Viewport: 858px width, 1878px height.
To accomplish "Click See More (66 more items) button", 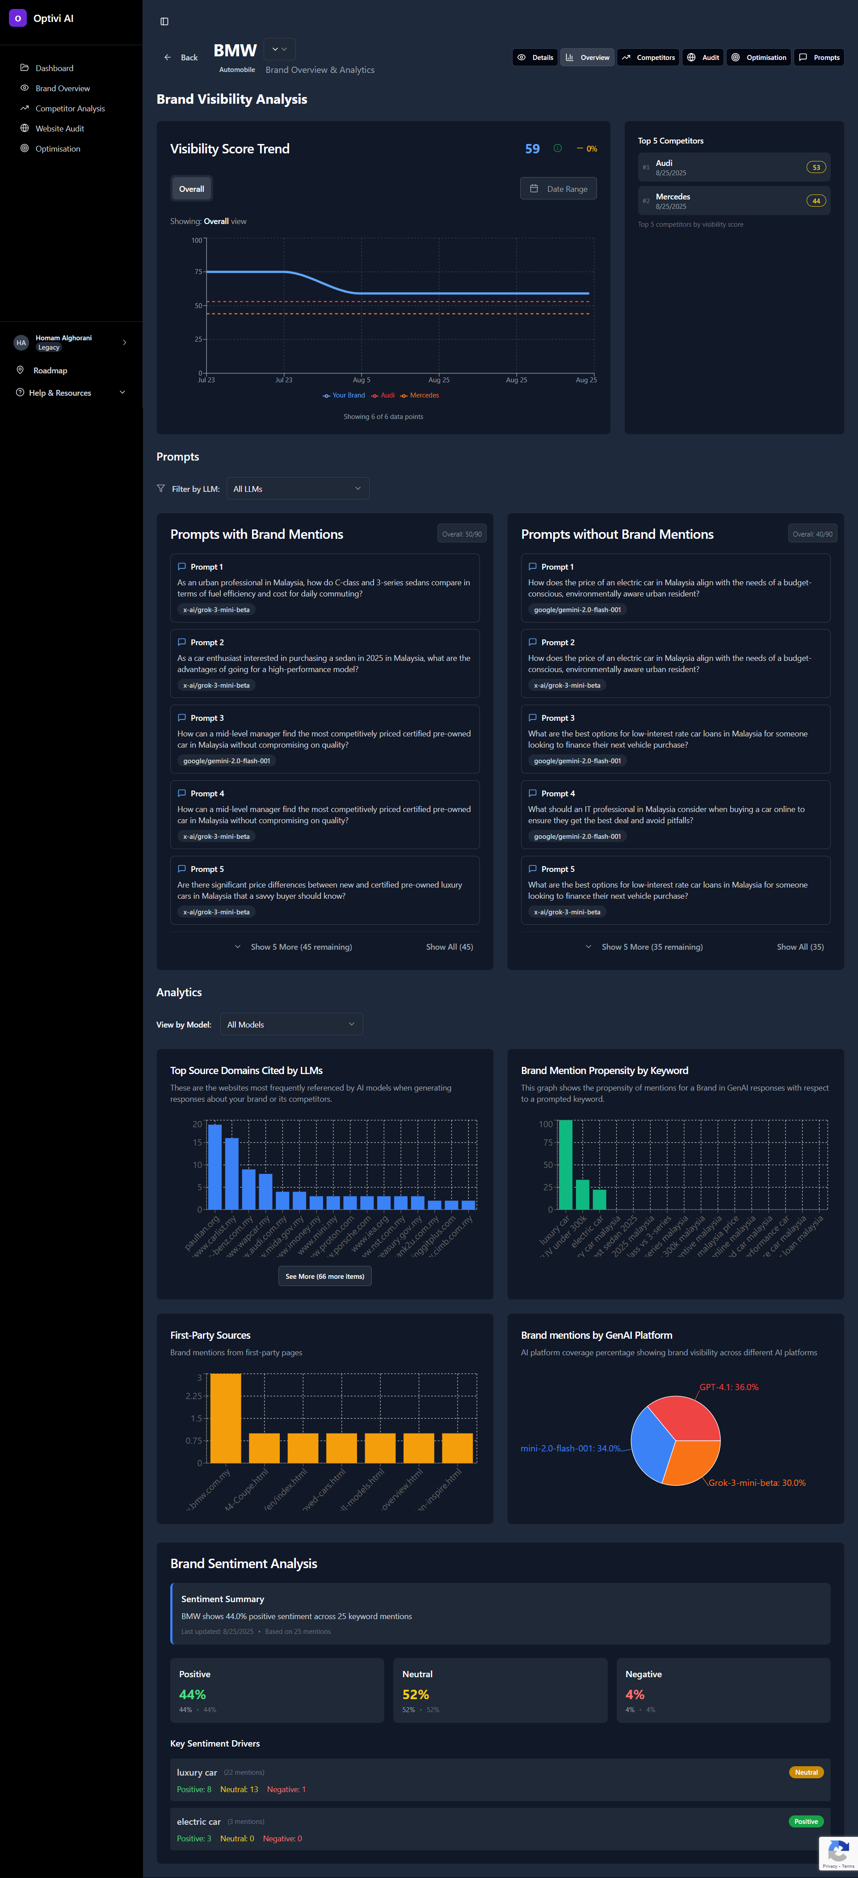I will click(325, 1276).
